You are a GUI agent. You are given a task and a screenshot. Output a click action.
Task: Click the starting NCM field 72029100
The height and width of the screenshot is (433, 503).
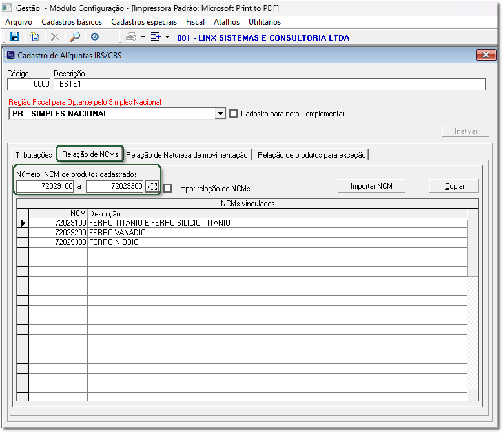[x=45, y=186]
